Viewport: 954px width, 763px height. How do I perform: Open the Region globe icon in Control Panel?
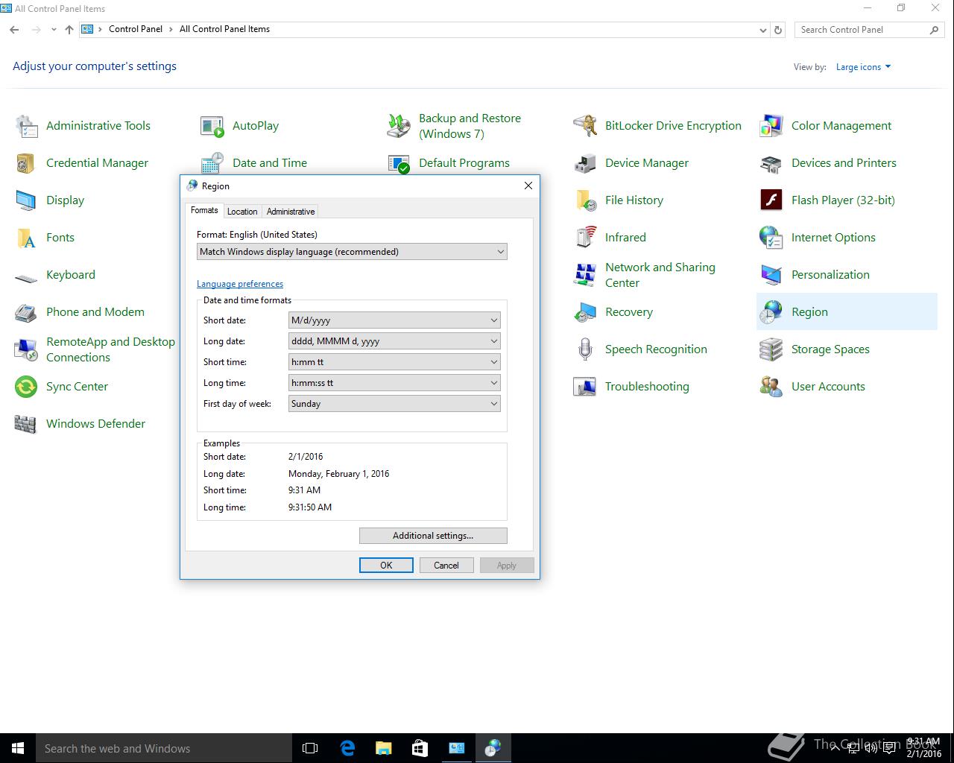[x=771, y=312]
